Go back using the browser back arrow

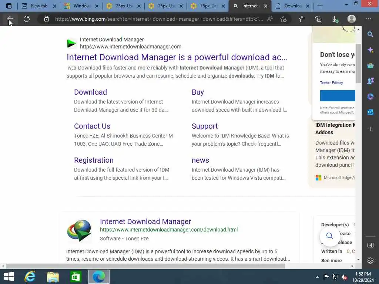10,19
